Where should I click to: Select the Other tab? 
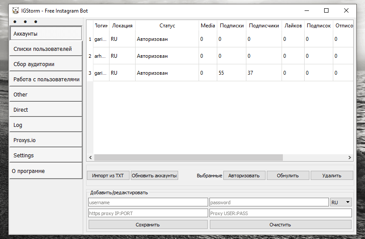coord(46,94)
